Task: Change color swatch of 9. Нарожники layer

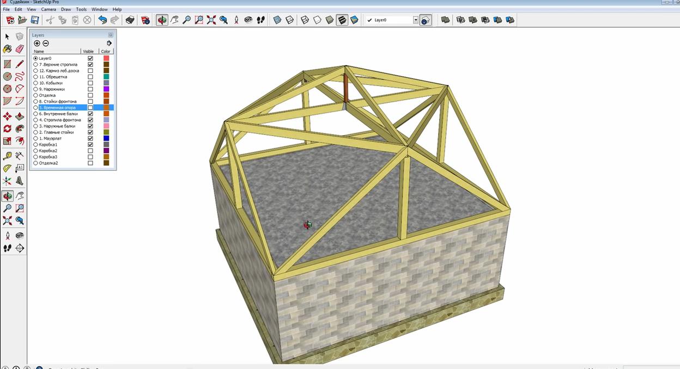Action: point(106,89)
